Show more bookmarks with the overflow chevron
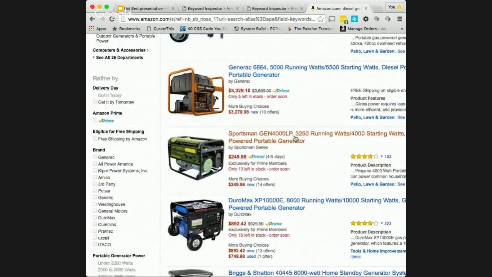This screenshot has width=492, height=277. click(402, 28)
